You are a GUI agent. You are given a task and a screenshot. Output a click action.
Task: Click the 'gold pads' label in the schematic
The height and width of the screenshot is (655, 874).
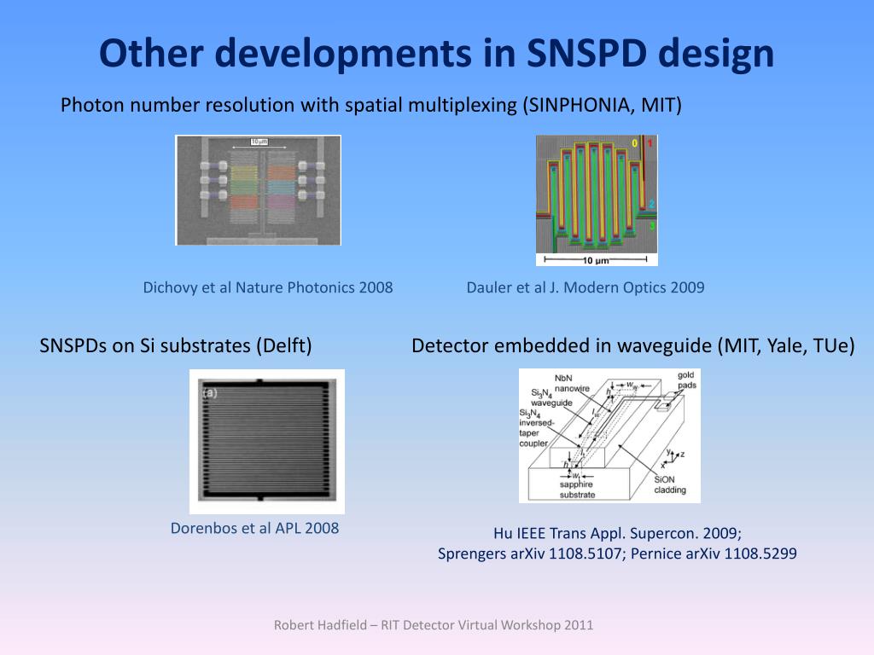tap(687, 380)
